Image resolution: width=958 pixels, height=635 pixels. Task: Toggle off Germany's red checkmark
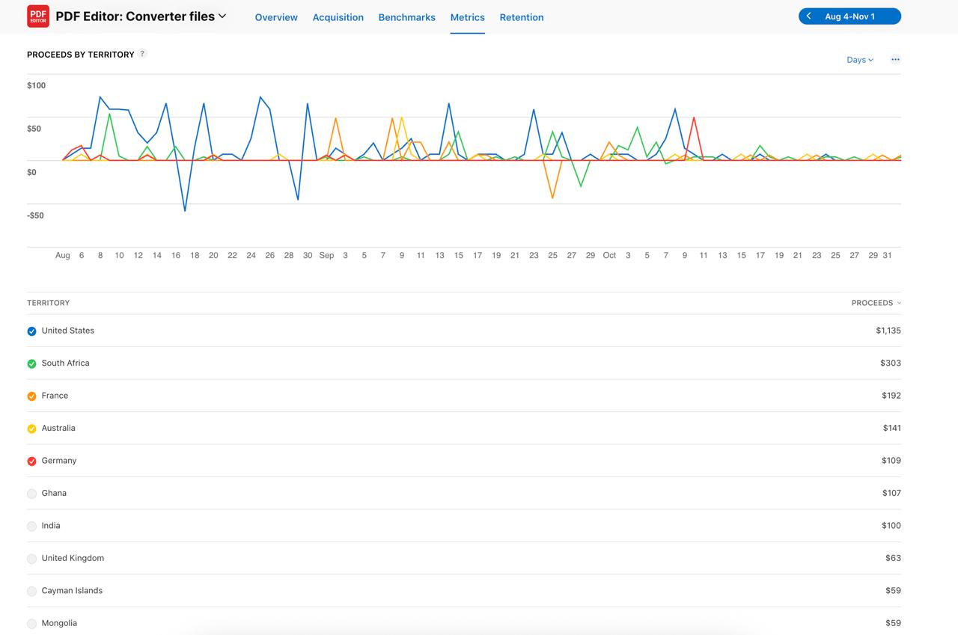coord(31,461)
